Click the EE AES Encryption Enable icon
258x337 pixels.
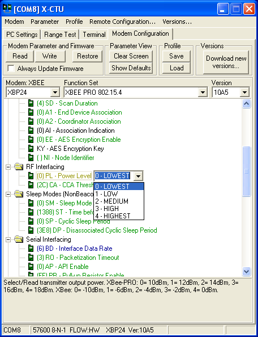[x=31, y=140]
